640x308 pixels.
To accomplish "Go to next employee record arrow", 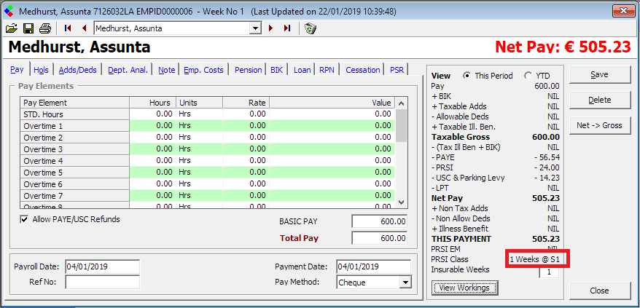I will (270, 28).
